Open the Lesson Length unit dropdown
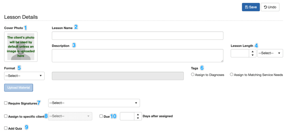 coord(270,53)
